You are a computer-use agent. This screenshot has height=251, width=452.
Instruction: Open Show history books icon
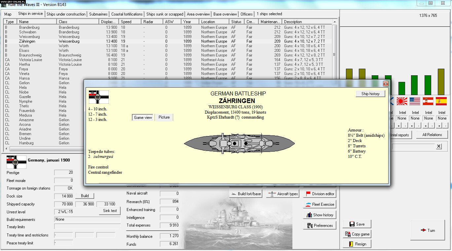click(319, 215)
